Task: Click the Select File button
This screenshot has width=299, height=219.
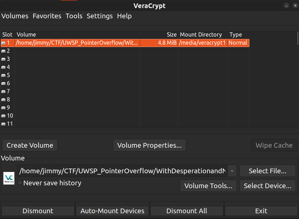Action: (268, 171)
